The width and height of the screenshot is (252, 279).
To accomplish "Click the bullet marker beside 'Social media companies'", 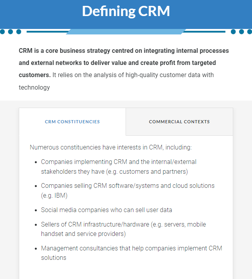I will tap(36, 211).
